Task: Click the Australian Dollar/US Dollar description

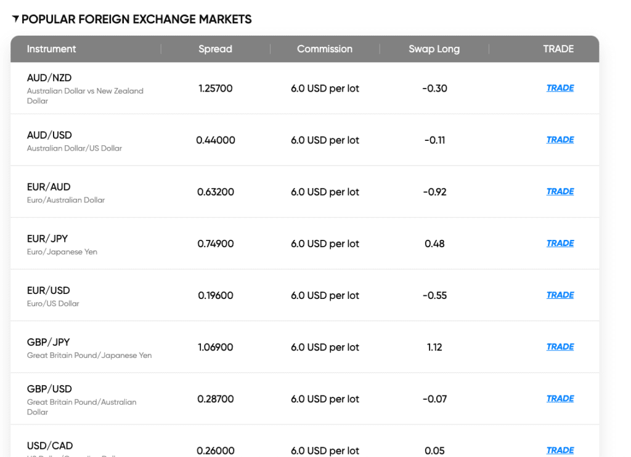Action: [75, 148]
